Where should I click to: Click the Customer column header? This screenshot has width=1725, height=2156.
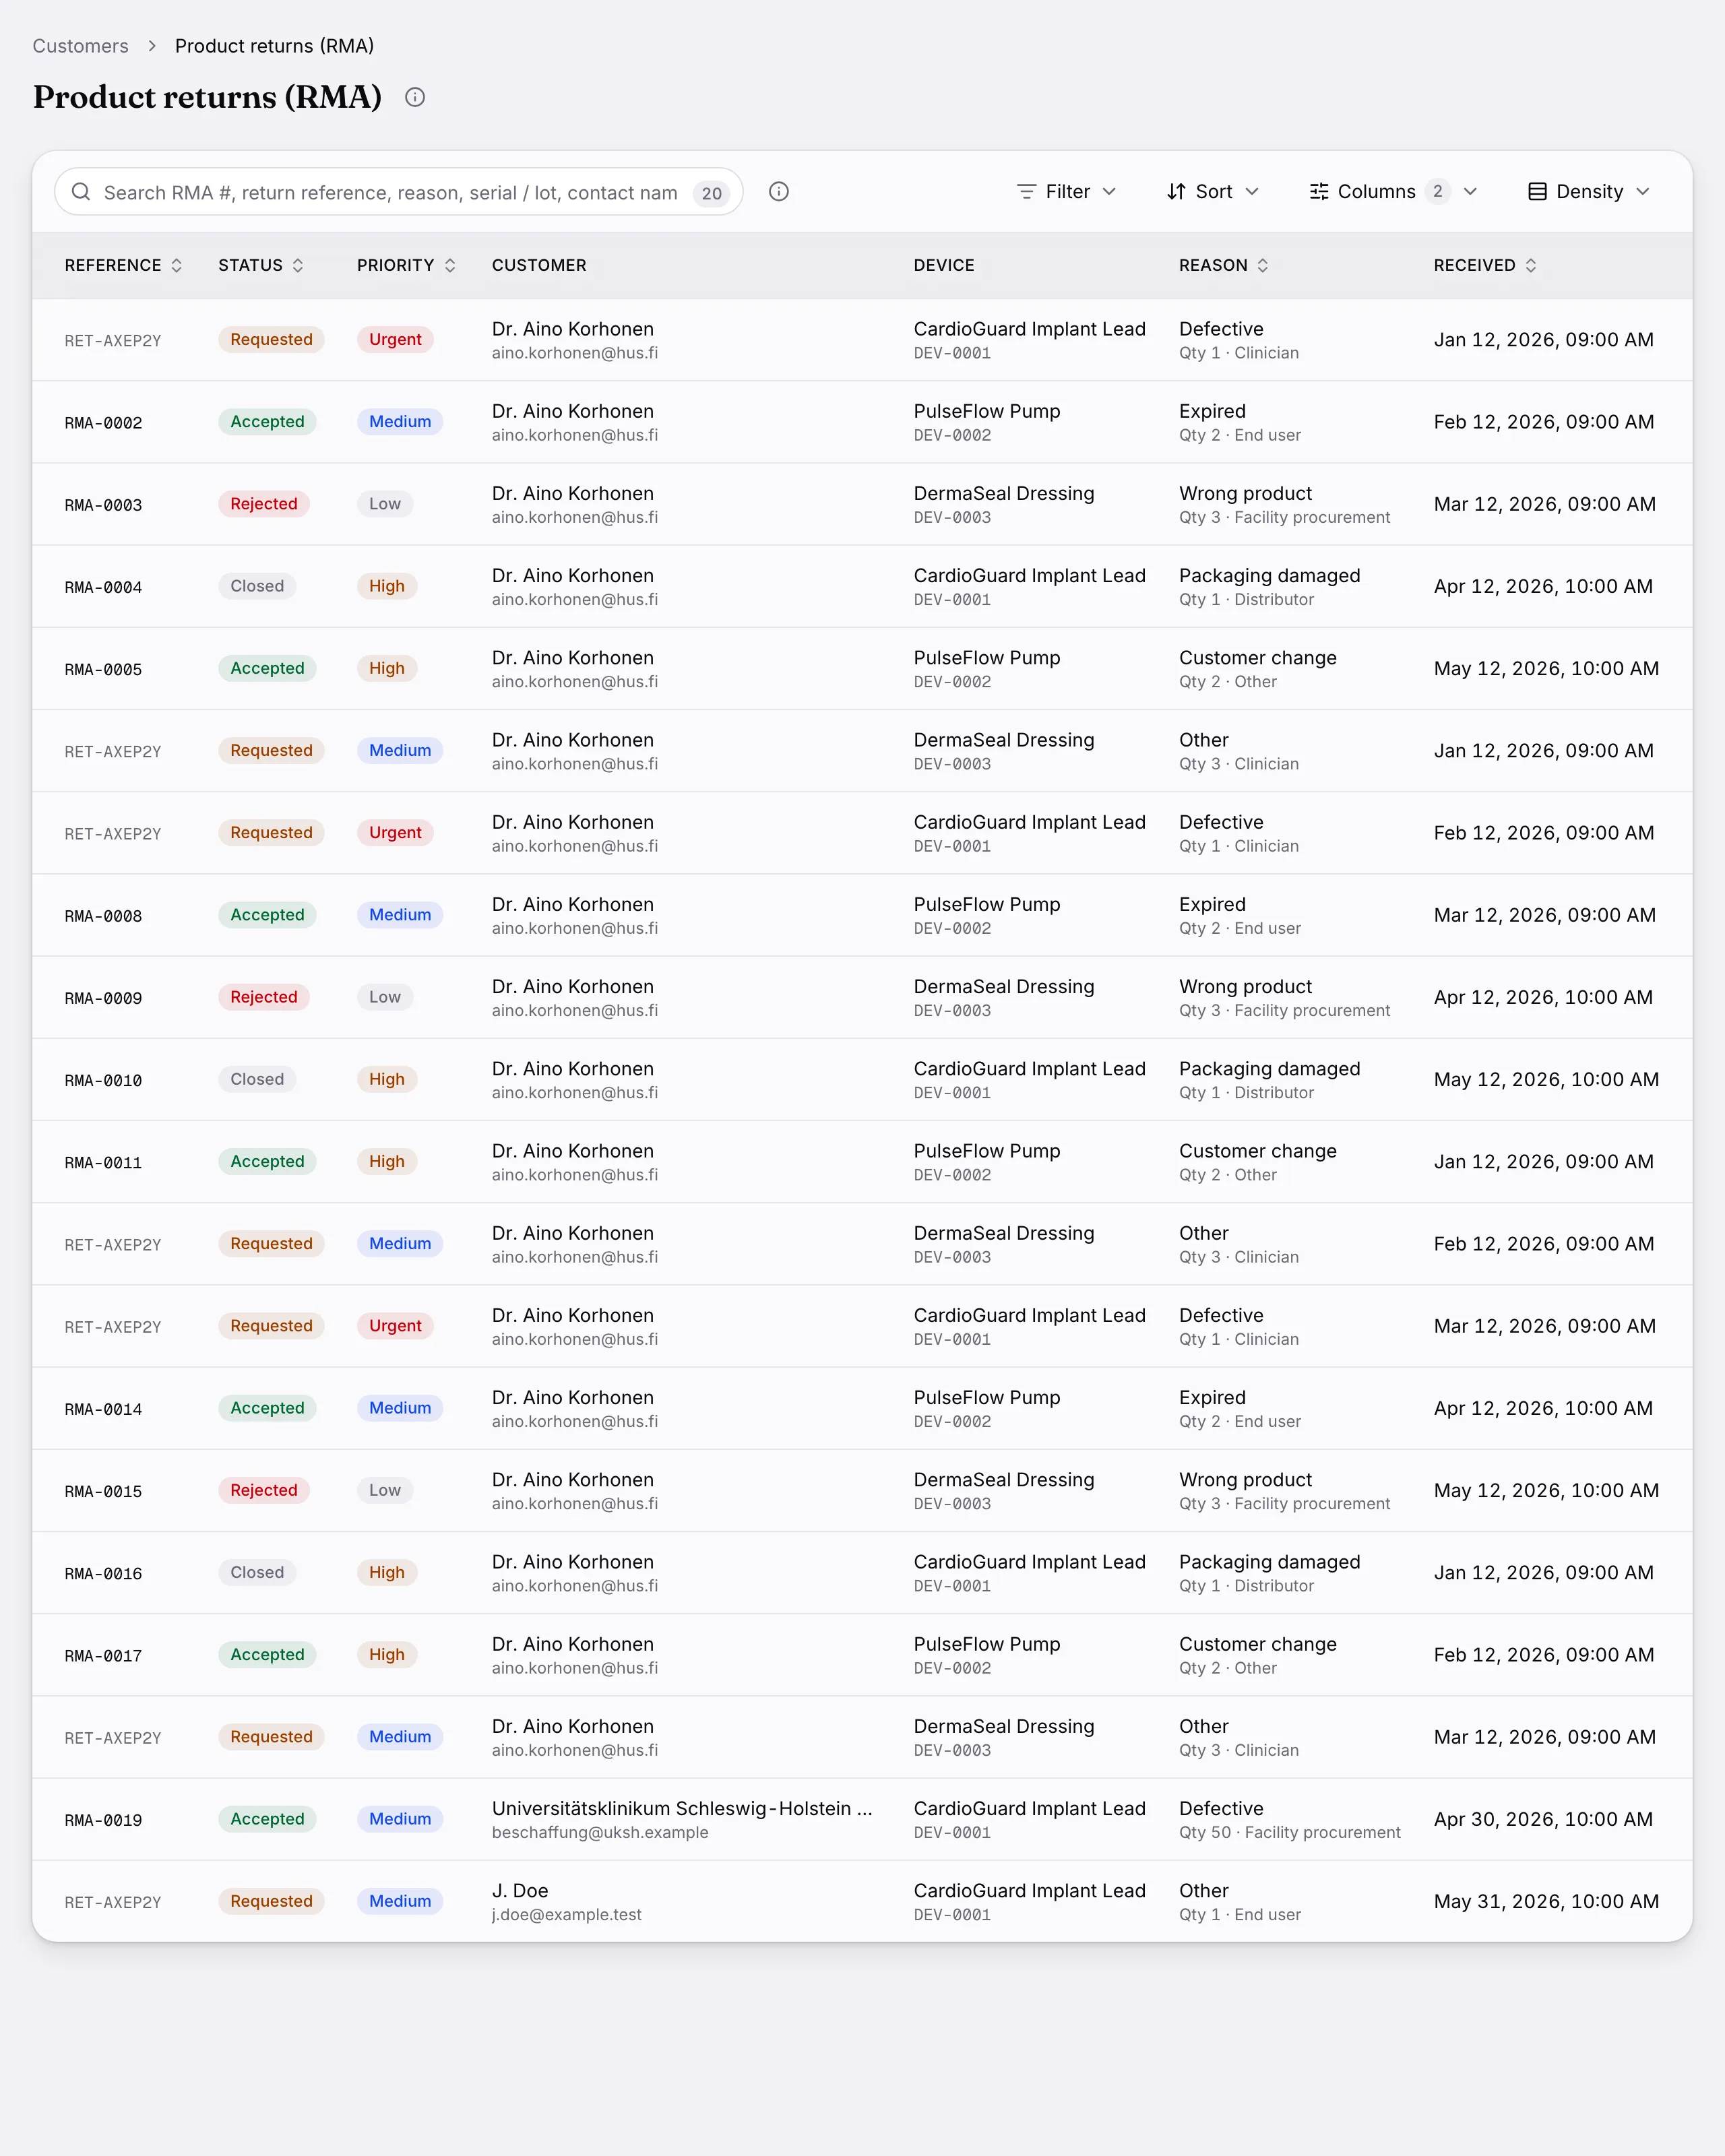(539, 265)
